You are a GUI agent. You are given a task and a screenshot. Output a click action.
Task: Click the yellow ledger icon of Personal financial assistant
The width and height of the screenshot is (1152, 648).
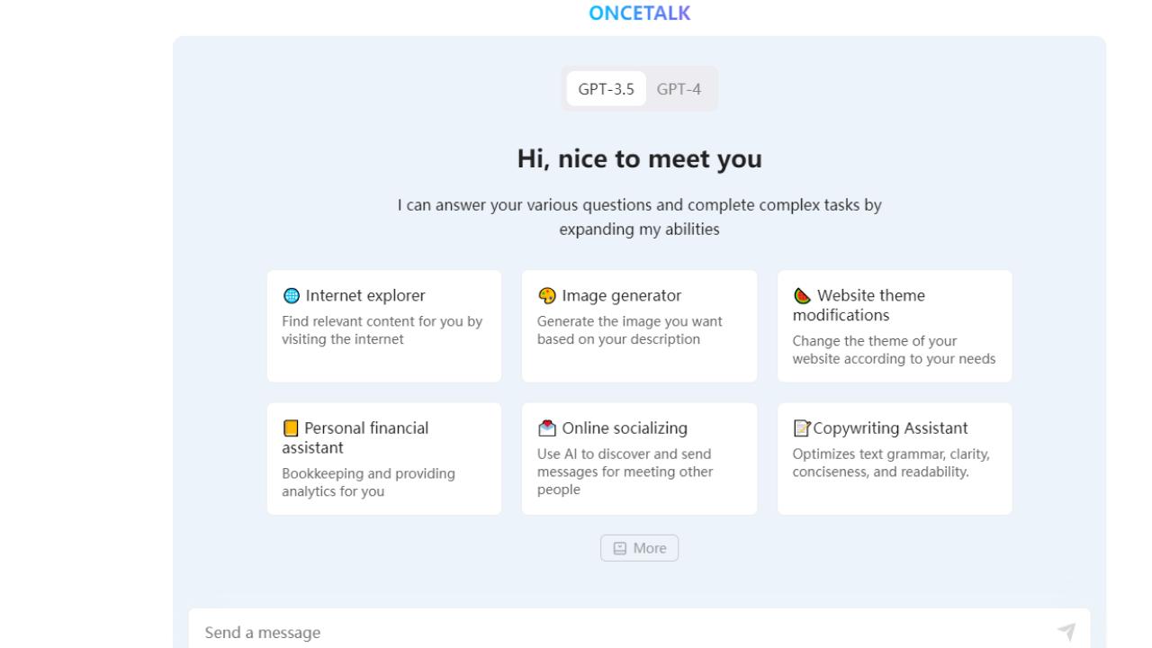(x=290, y=428)
